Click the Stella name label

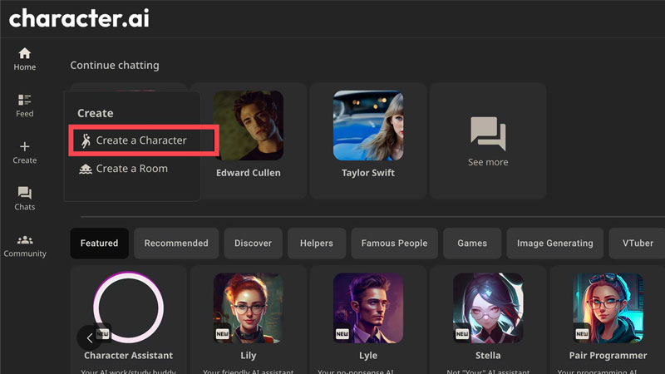(488, 356)
